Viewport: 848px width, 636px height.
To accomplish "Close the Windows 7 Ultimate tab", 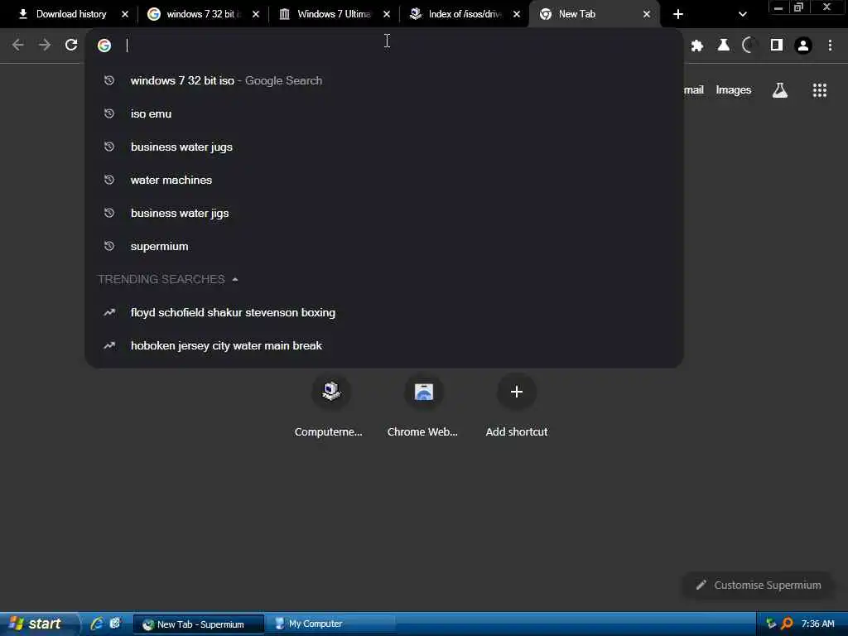I will click(387, 15).
